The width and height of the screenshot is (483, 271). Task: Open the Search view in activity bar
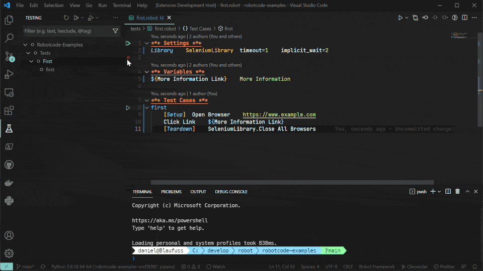pos(9,38)
